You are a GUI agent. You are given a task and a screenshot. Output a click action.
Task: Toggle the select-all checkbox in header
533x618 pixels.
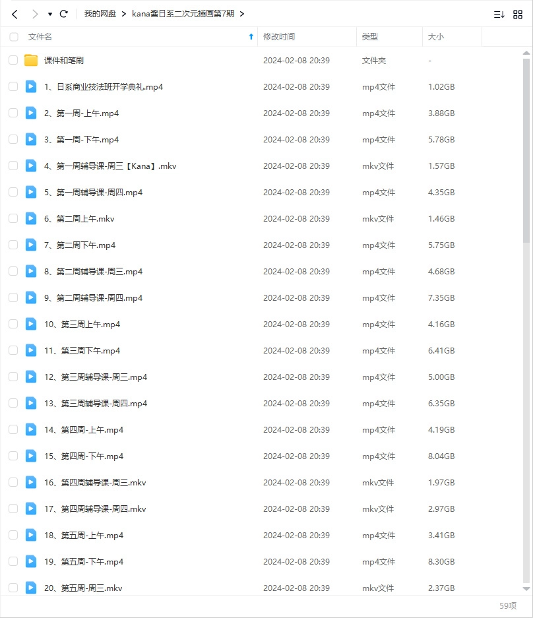pyautogui.click(x=14, y=37)
